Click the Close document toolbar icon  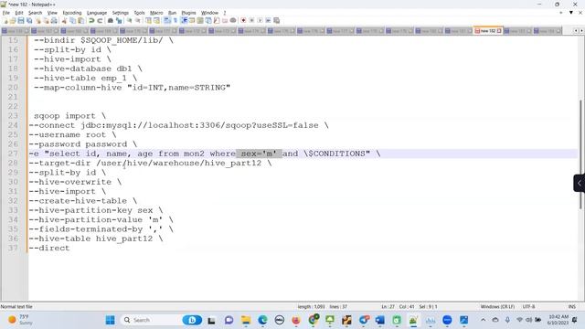point(38,20)
